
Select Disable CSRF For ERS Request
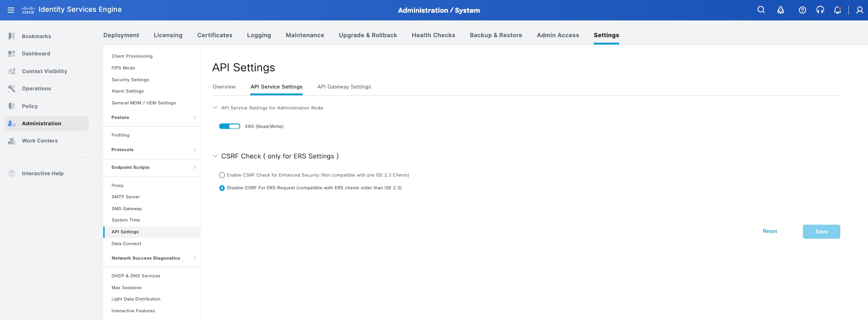click(x=222, y=188)
